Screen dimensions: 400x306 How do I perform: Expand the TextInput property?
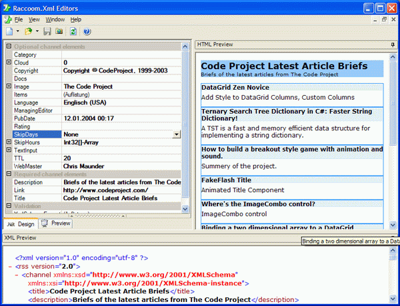point(9,150)
